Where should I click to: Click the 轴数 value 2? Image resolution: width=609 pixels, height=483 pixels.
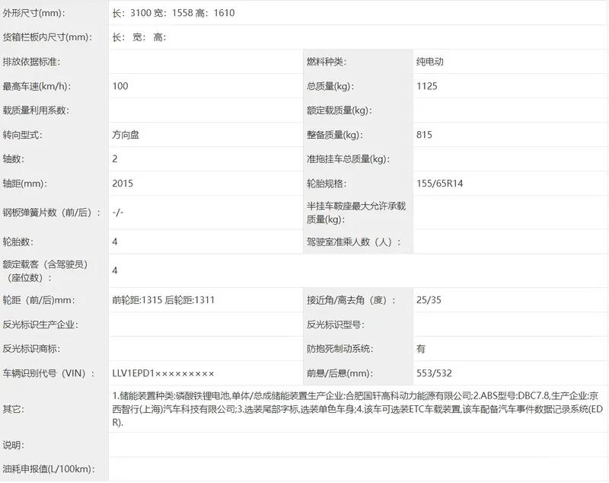point(113,158)
